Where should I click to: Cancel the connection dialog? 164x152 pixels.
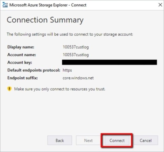[x=146, y=140]
